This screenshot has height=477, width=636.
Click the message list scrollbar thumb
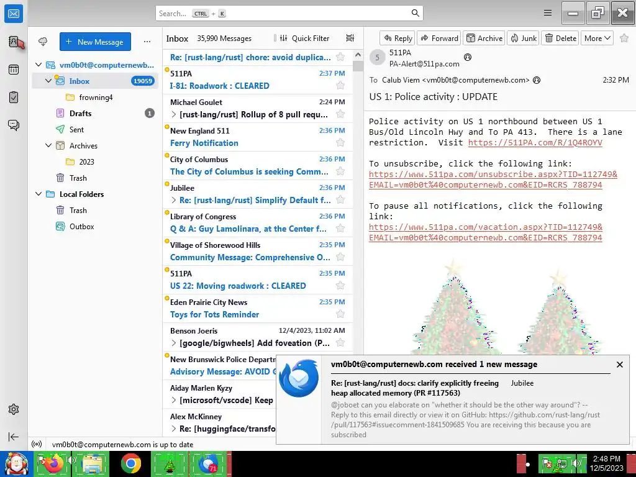click(x=358, y=66)
